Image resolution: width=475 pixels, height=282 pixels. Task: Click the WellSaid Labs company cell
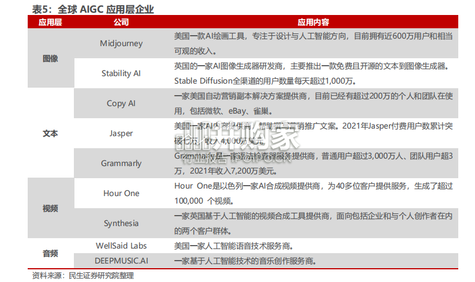121,246
